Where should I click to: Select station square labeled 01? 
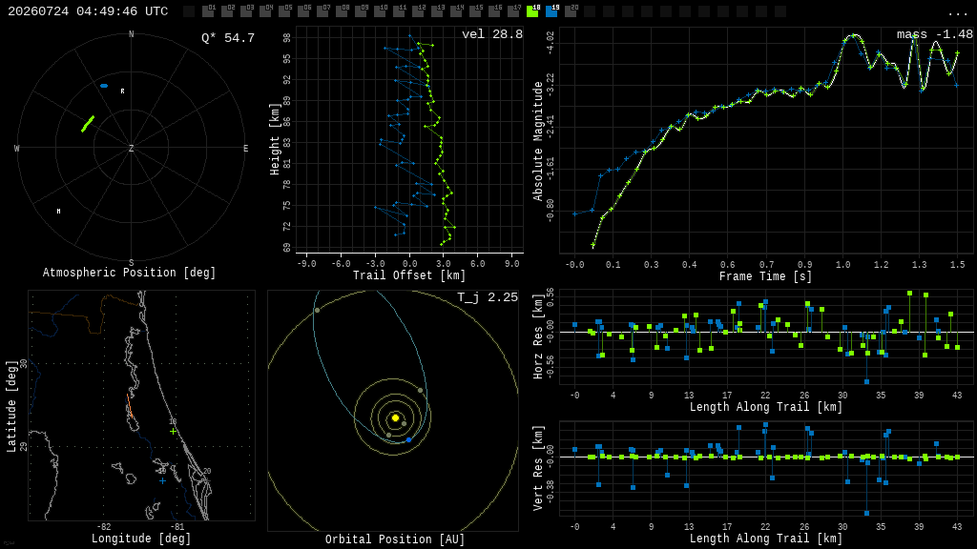click(x=208, y=11)
